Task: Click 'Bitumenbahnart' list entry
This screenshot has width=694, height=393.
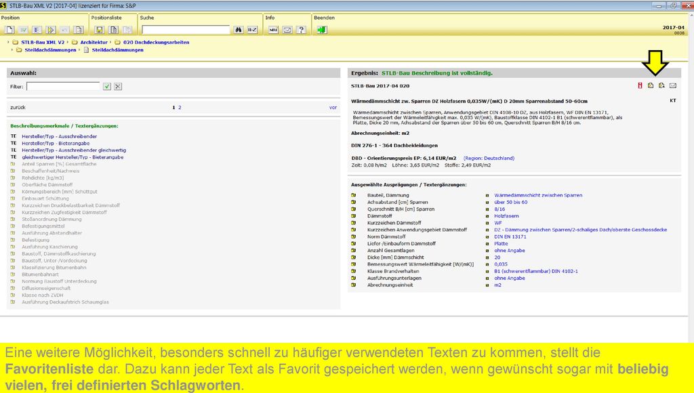Action: [x=40, y=274]
